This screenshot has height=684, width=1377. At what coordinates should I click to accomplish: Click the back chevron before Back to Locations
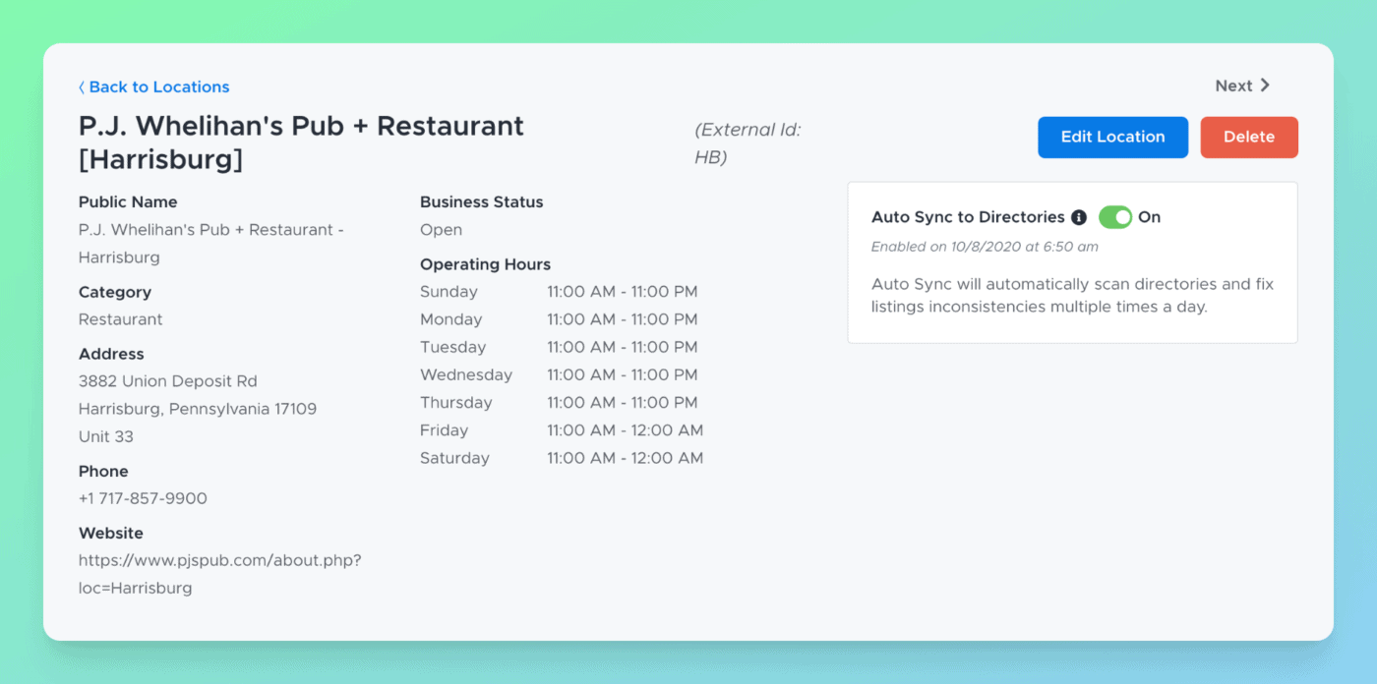[82, 86]
